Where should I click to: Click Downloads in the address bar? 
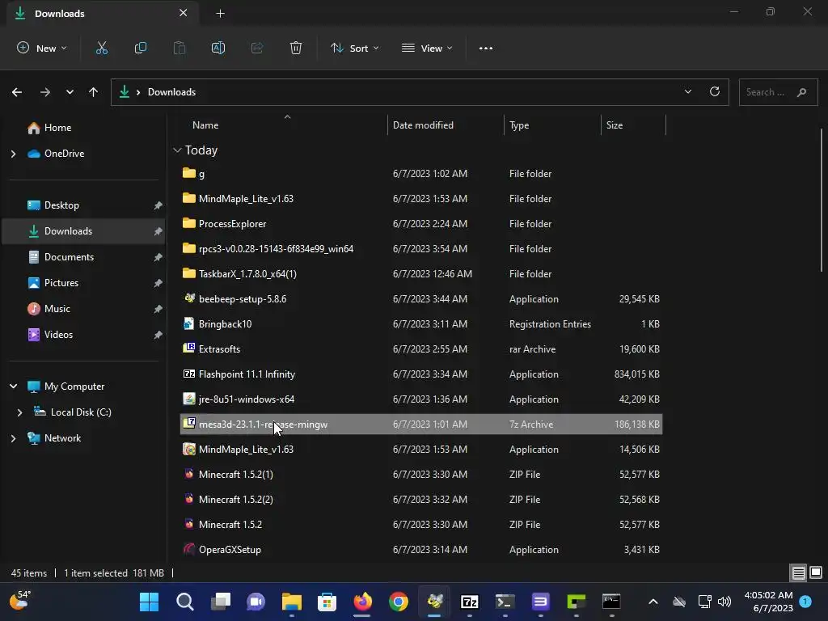point(171,92)
